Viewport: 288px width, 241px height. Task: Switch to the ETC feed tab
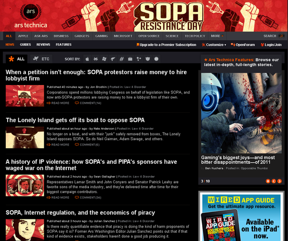[41, 59]
